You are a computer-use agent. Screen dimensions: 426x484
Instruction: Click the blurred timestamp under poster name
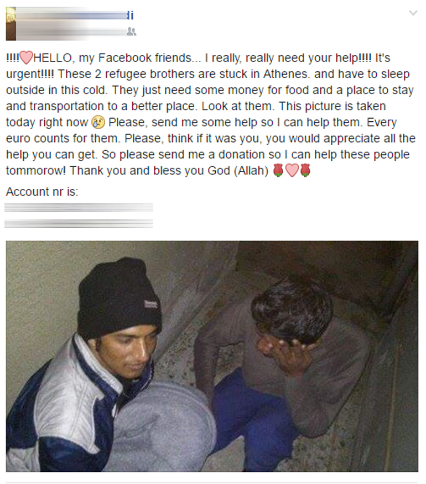71,32
